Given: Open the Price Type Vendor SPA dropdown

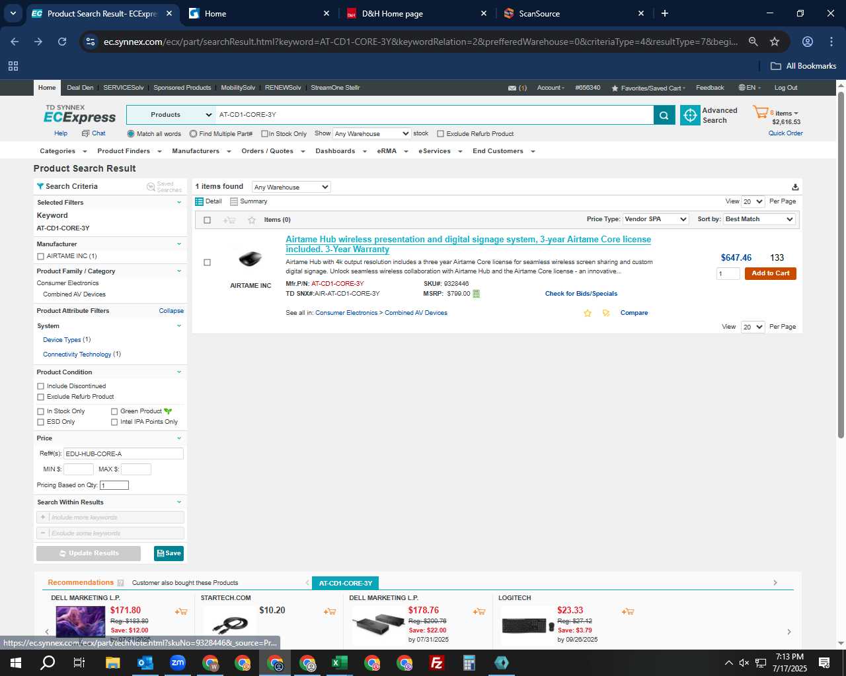Looking at the screenshot, I should [x=656, y=219].
